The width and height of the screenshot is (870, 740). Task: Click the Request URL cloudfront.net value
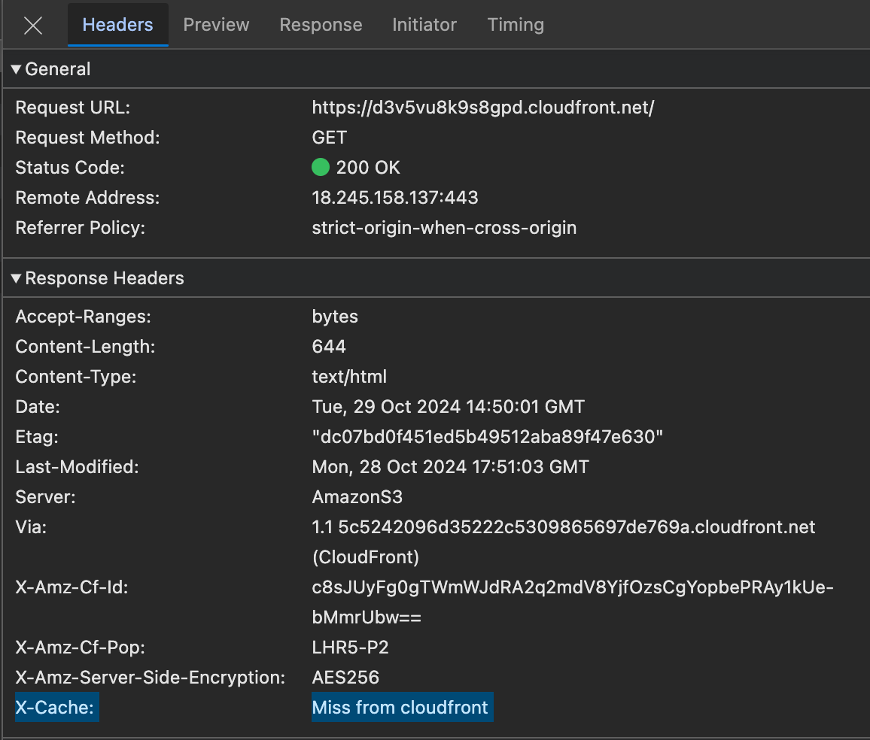(x=482, y=108)
